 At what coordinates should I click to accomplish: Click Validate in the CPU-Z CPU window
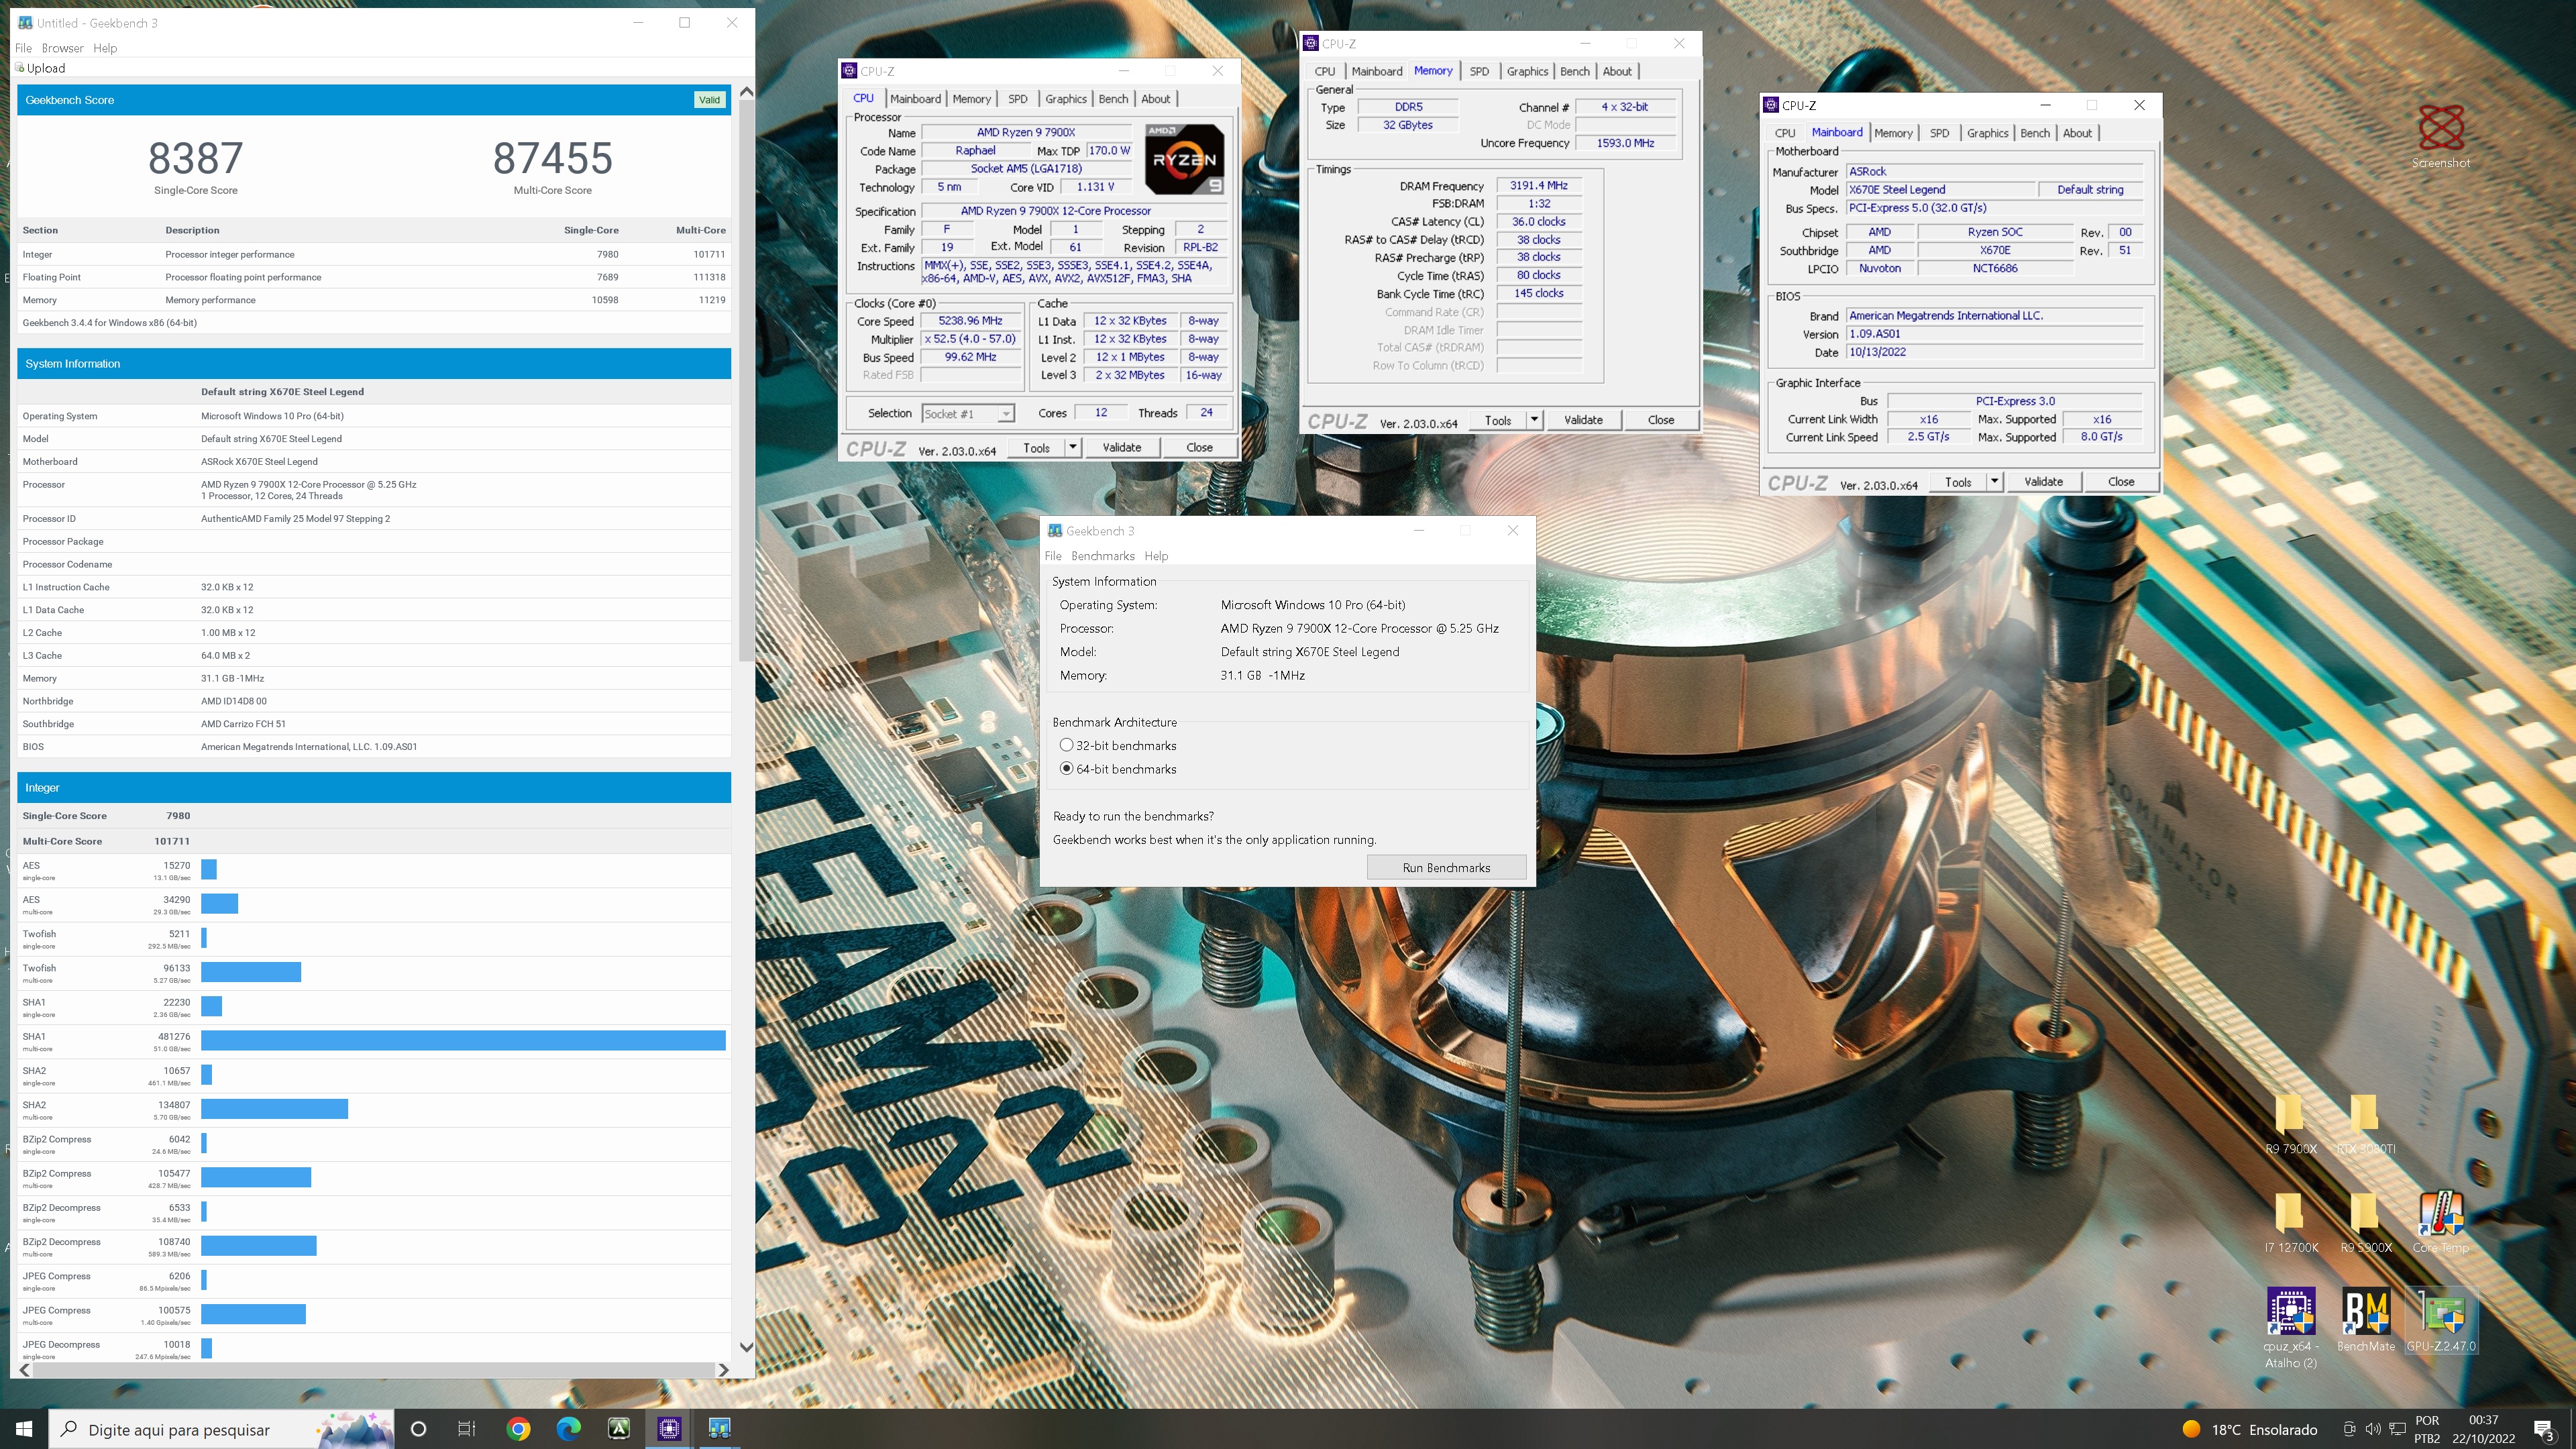click(1121, 447)
